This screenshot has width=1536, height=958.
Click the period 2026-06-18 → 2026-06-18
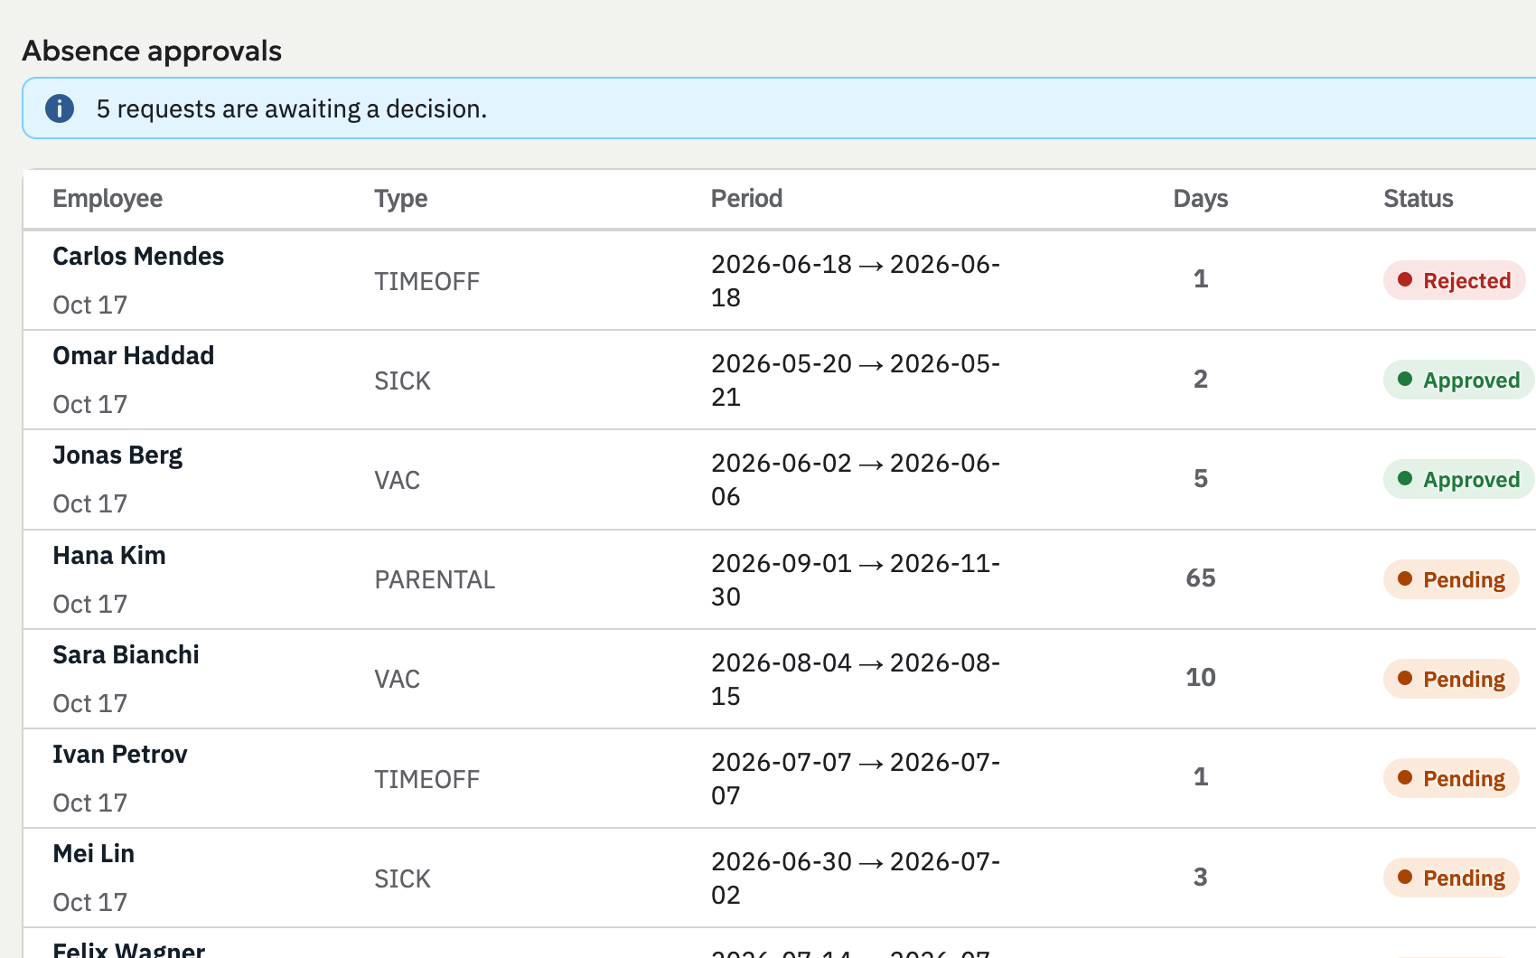(x=856, y=280)
